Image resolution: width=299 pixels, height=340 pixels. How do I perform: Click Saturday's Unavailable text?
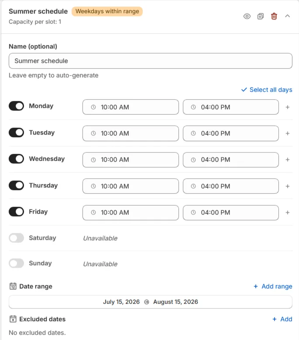point(100,238)
